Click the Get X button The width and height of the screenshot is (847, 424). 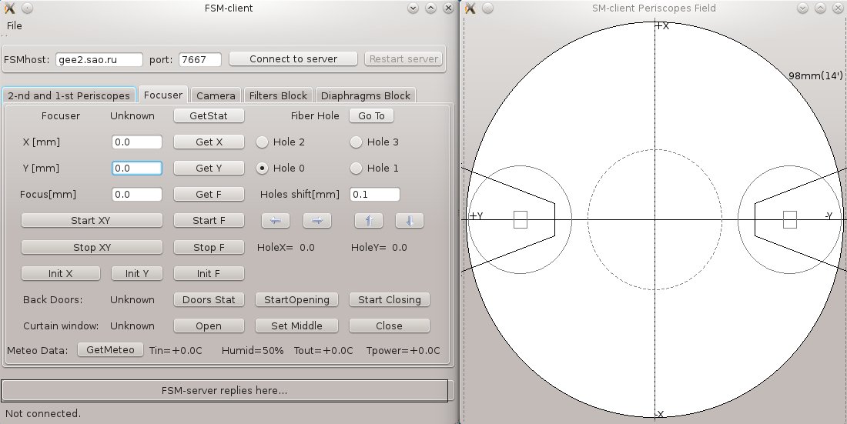209,142
